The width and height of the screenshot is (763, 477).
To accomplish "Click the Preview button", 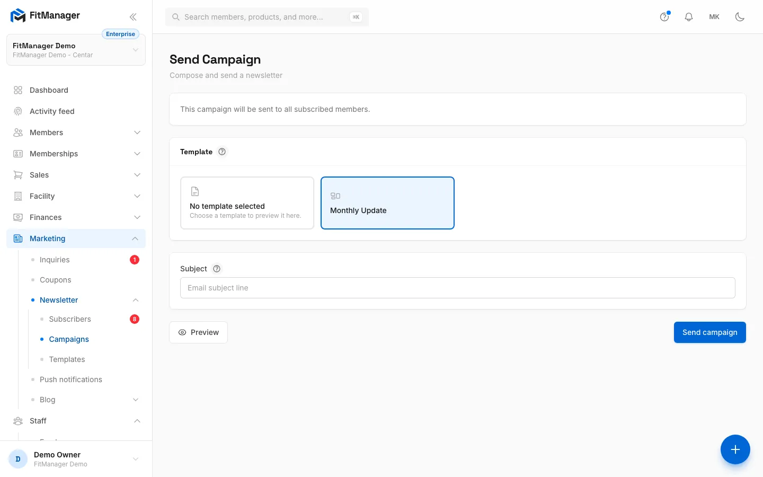I will 198,332.
